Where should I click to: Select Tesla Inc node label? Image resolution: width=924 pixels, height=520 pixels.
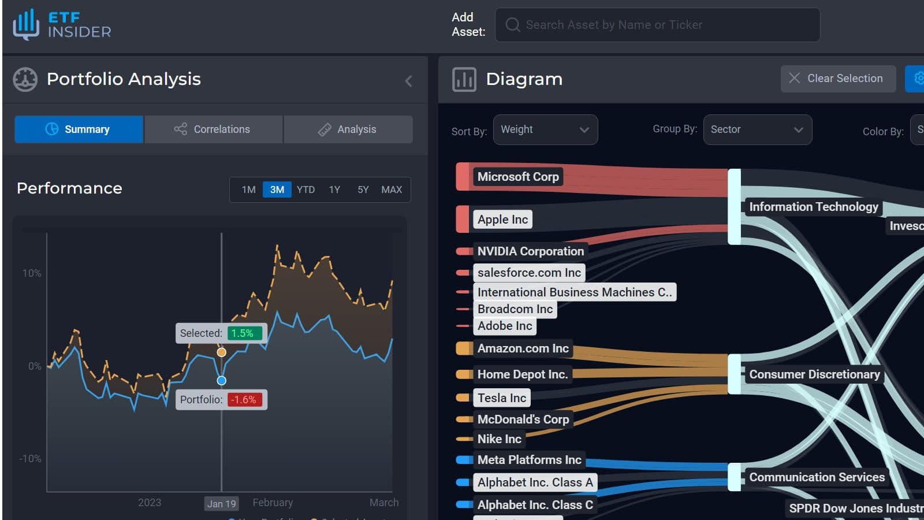[x=502, y=398]
